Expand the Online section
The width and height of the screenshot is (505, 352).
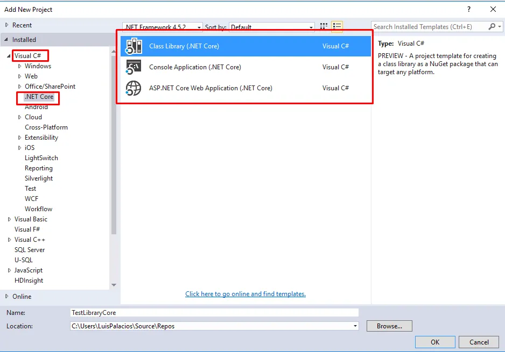click(7, 297)
